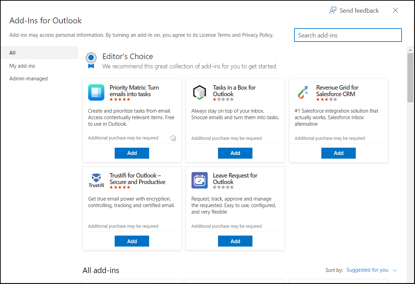This screenshot has width=415, height=284.
Task: Click the Leave Request calendar icon
Action: tap(199, 180)
